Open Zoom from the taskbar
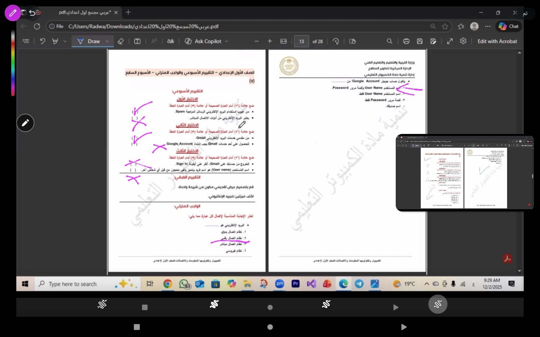 click(x=280, y=284)
